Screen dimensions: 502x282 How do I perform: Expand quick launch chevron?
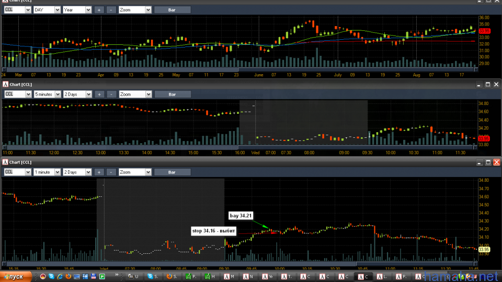pyautogui.click(x=117, y=275)
